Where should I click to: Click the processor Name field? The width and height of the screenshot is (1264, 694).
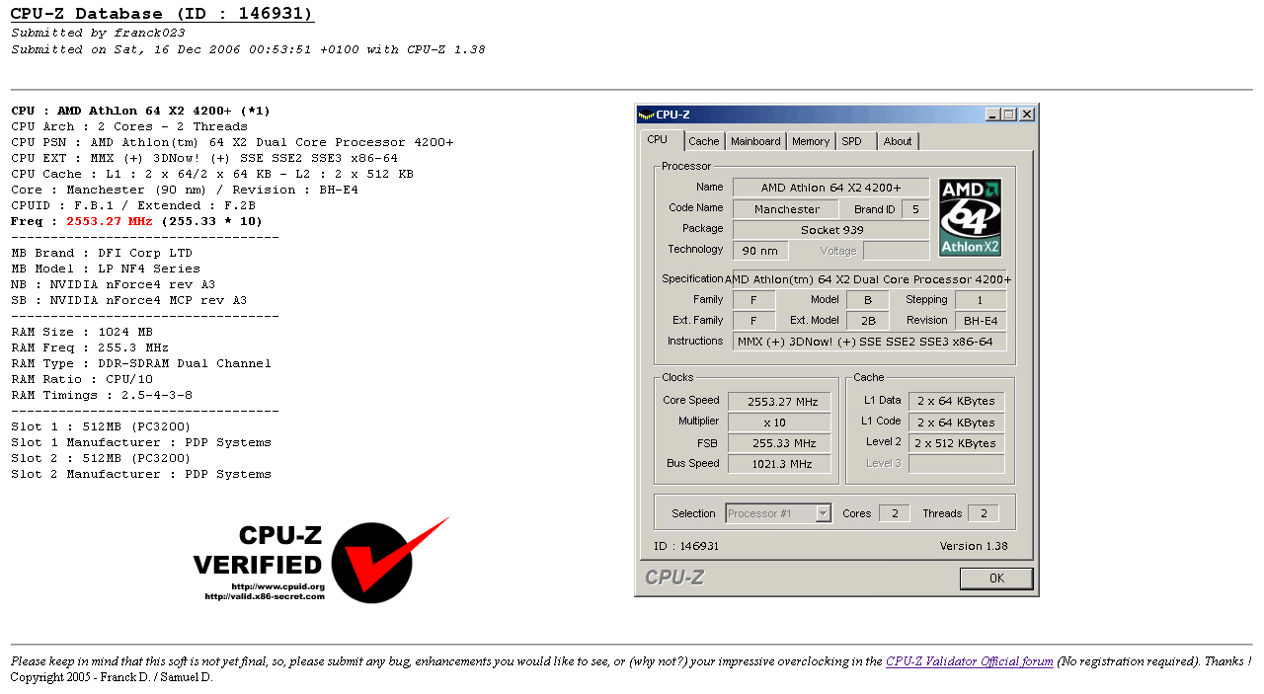coord(830,188)
